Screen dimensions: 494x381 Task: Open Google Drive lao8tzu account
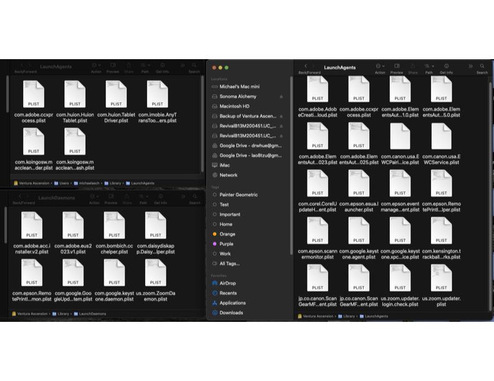coord(248,155)
